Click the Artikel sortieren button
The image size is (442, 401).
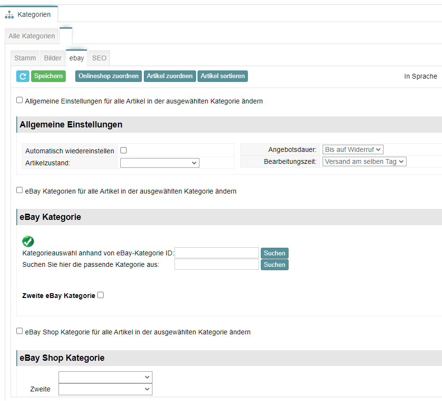[223, 76]
